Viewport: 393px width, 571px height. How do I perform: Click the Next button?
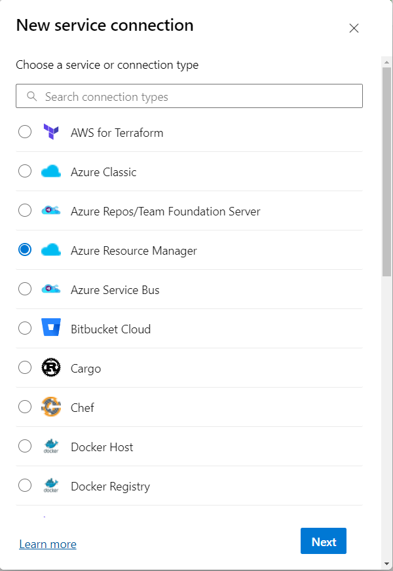coord(324,541)
